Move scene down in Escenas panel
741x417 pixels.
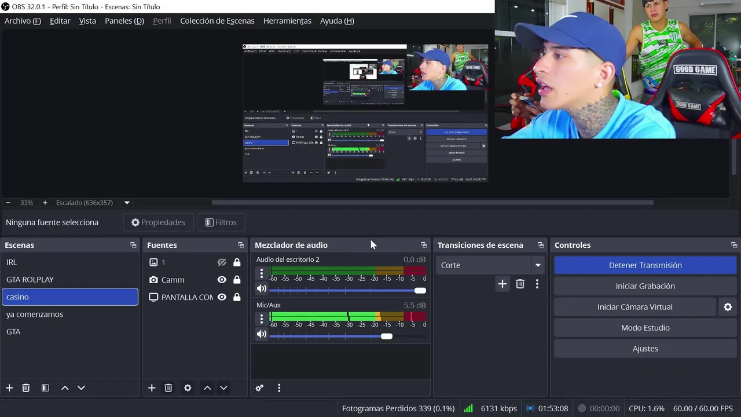[81, 388]
